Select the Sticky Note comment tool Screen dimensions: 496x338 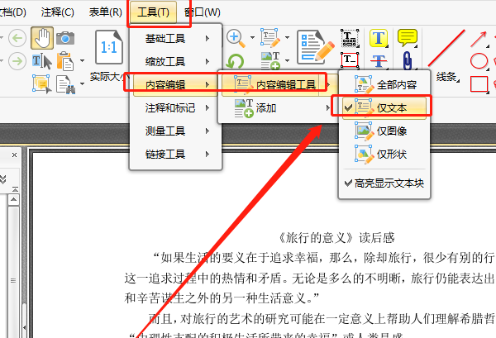click(408, 38)
